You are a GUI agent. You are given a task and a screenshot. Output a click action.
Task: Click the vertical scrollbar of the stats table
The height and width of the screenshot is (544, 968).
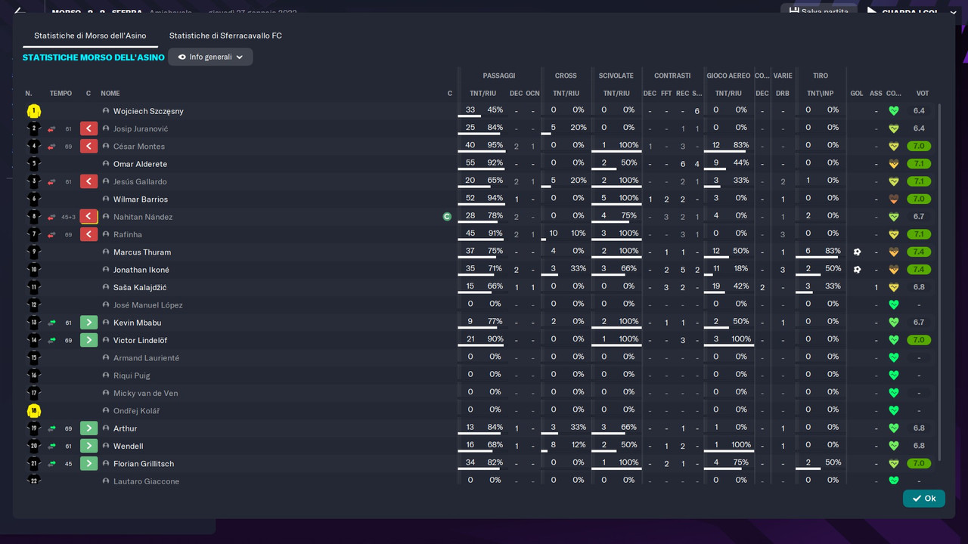click(940, 281)
